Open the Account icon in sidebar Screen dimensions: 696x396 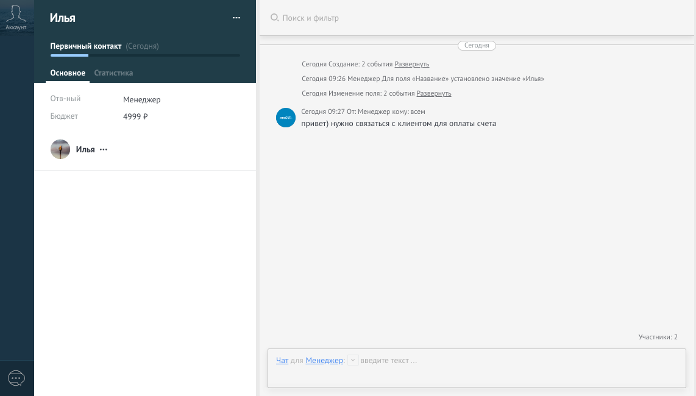click(x=16, y=17)
